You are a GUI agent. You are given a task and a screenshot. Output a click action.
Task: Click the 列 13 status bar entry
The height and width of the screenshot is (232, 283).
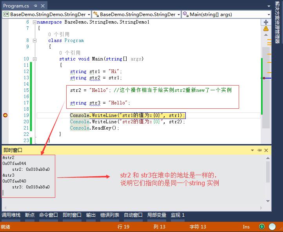[159, 227]
